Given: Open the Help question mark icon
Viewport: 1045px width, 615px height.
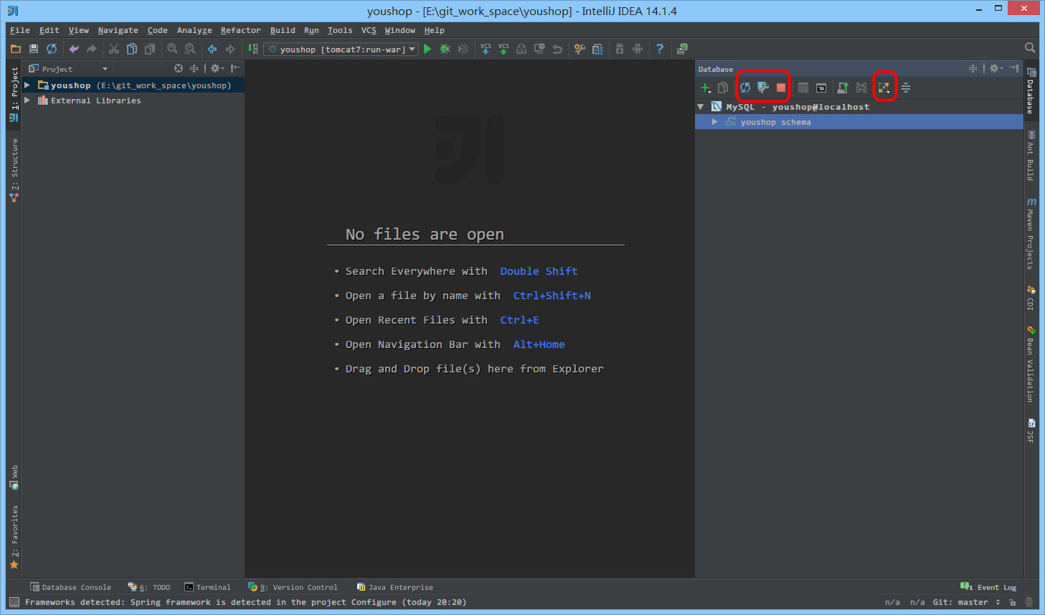Looking at the screenshot, I should 660,49.
